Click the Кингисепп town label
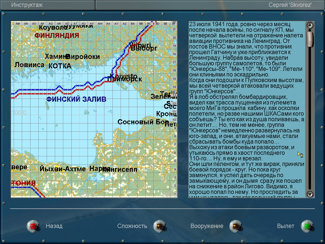The height and width of the screenshot is (244, 325). (120, 170)
